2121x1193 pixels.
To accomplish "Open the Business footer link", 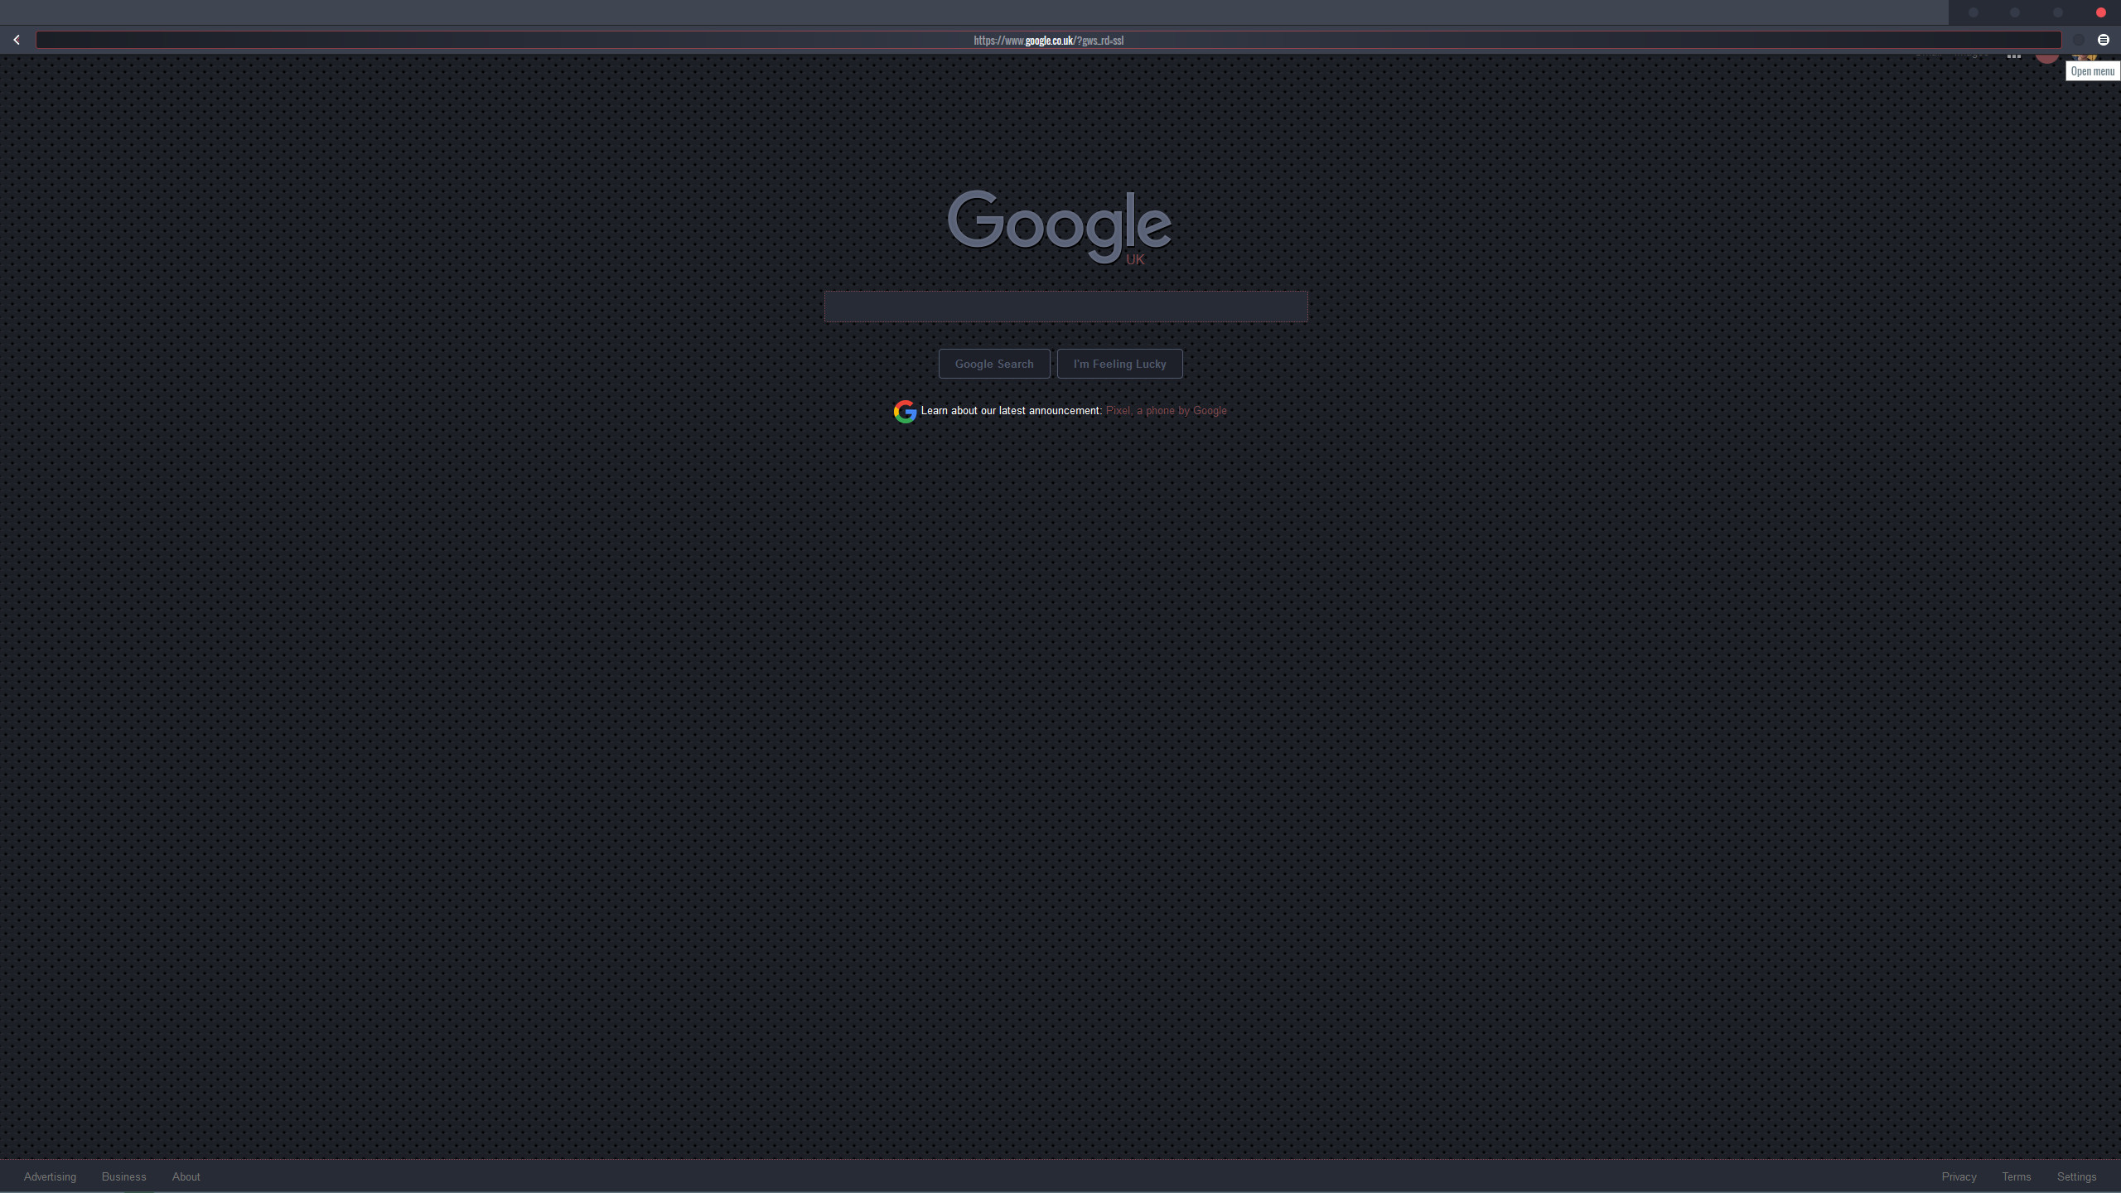I will click(x=123, y=1176).
